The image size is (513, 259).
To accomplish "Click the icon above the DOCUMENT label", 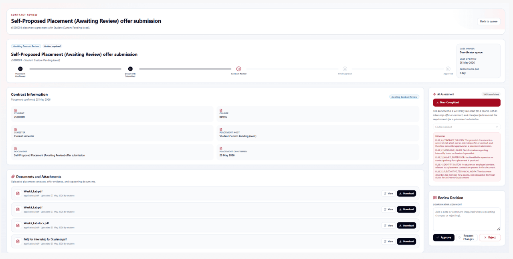I will tap(16, 148).
